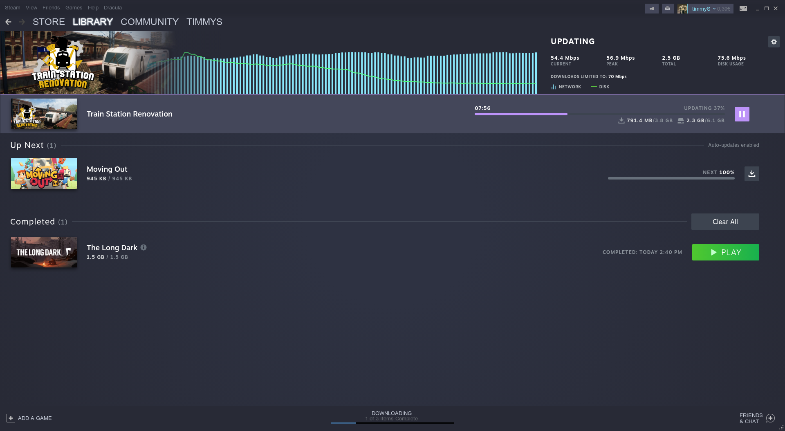The image size is (785, 431).
Task: Click the timmyS profile avatar
Action: [x=682, y=9]
